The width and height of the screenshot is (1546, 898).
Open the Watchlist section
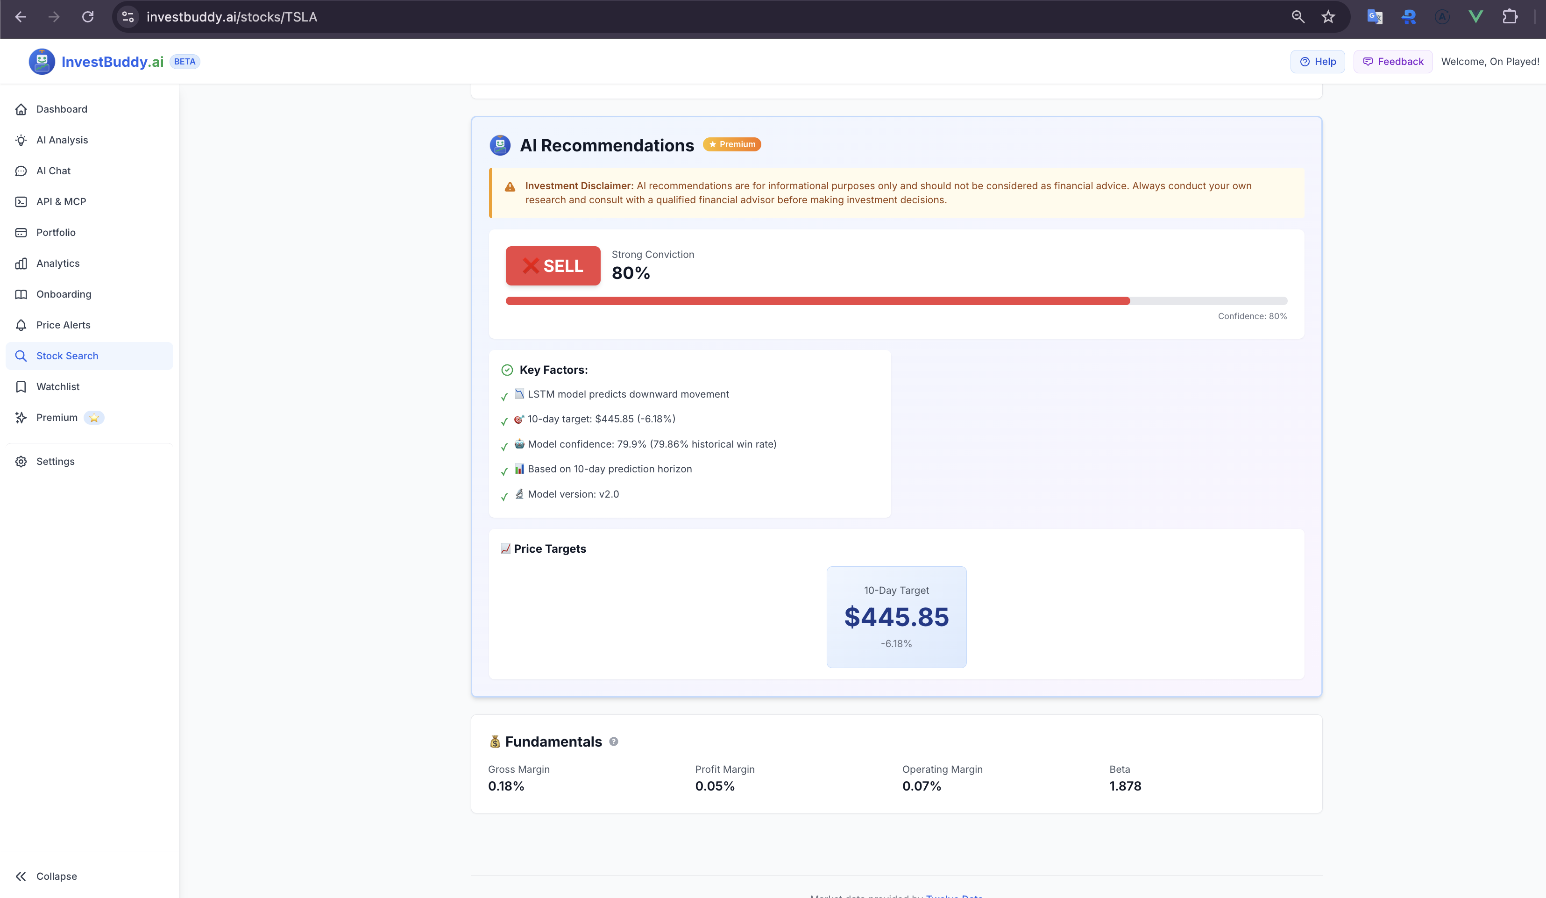(x=58, y=386)
